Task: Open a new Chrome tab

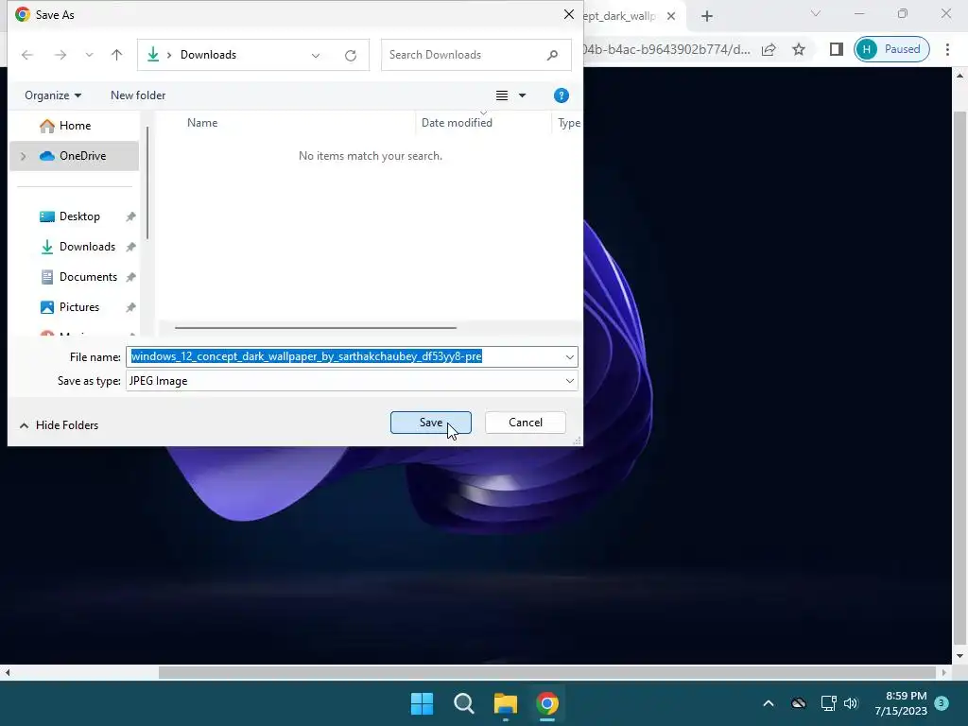Action: pos(707,16)
